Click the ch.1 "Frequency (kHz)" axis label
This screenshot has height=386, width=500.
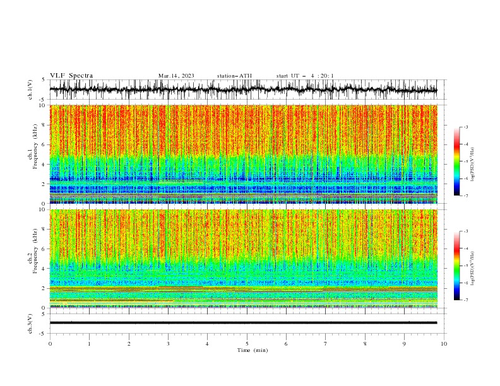(35, 145)
